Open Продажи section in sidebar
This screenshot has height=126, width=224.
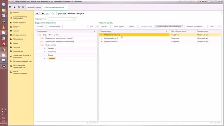click(x=16, y=27)
